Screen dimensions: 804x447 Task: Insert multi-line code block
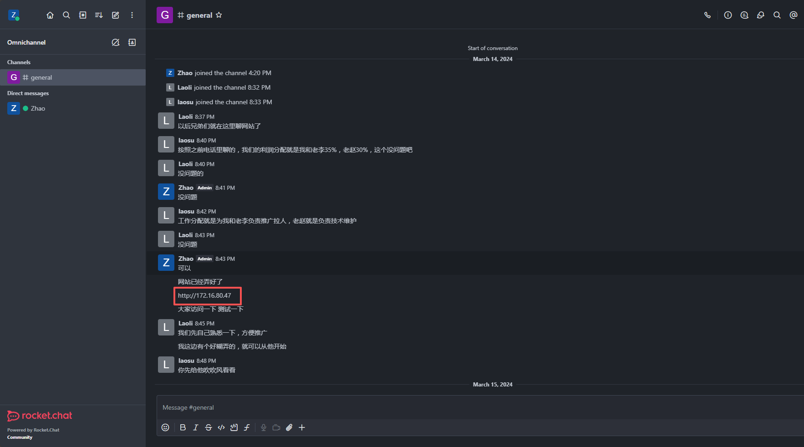point(234,427)
